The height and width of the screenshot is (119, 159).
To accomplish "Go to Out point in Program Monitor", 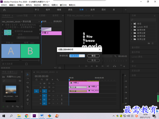I will point(108,66).
